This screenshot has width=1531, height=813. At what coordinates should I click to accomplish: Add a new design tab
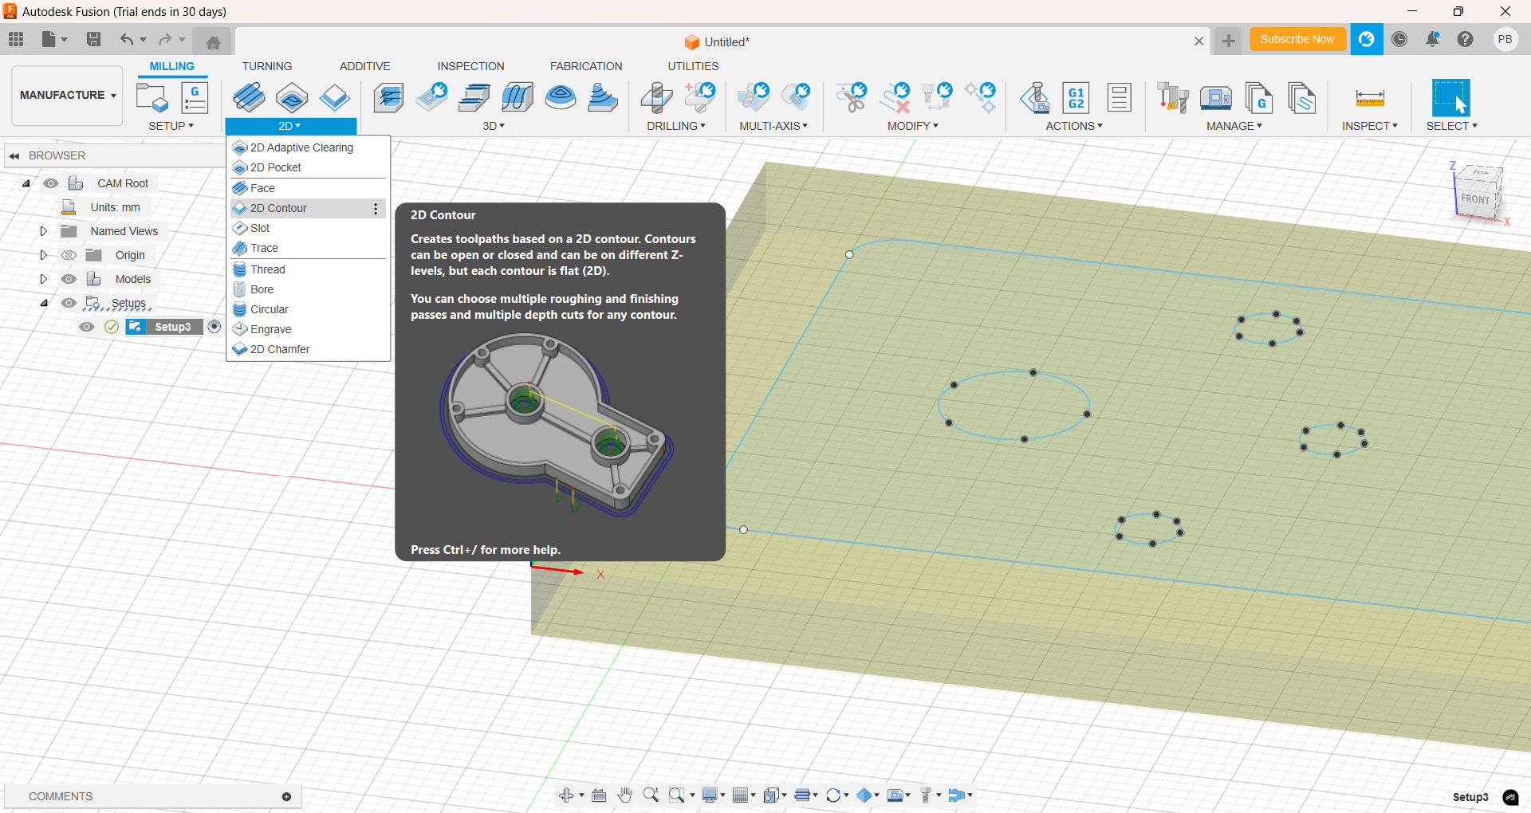pyautogui.click(x=1228, y=41)
